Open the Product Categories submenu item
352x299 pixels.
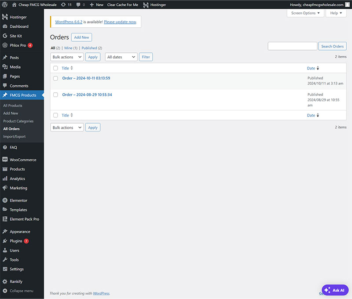(x=18, y=121)
